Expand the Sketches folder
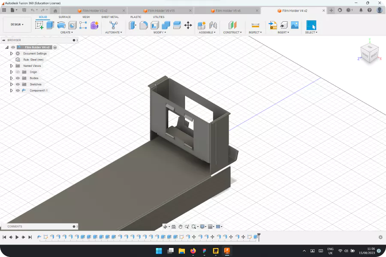This screenshot has height=257, width=386. [x=11, y=84]
